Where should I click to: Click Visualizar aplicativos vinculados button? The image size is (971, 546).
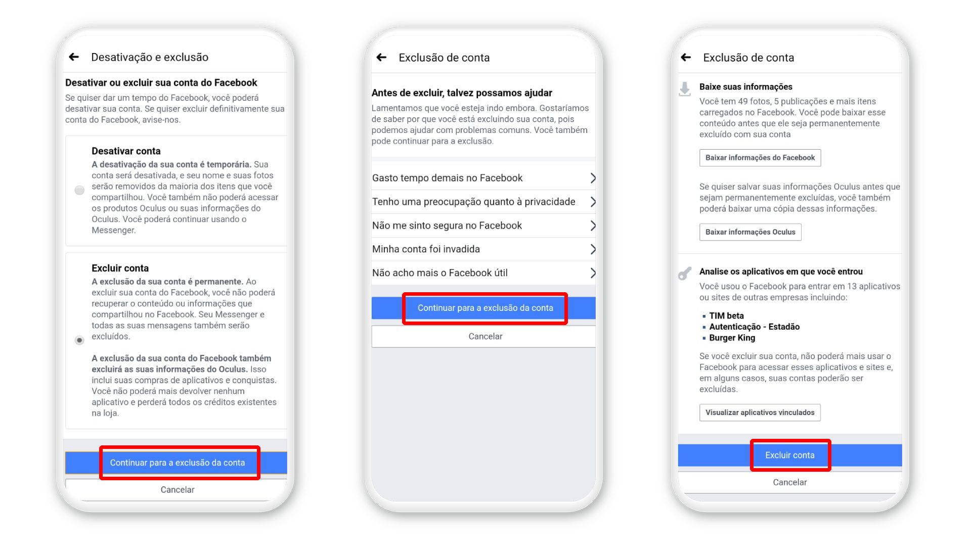click(x=760, y=413)
